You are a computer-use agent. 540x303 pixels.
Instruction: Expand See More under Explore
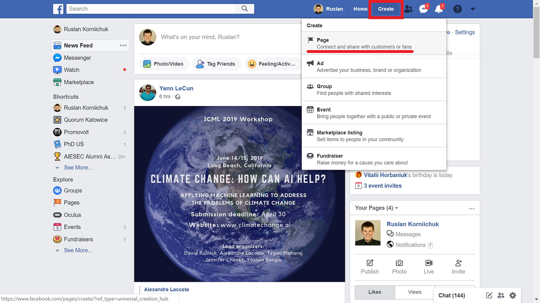pos(78,250)
